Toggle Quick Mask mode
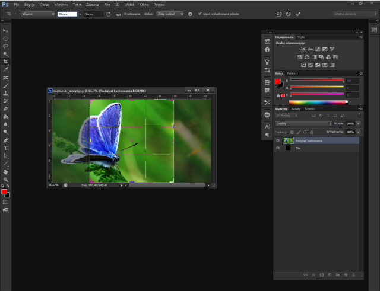 [5, 202]
